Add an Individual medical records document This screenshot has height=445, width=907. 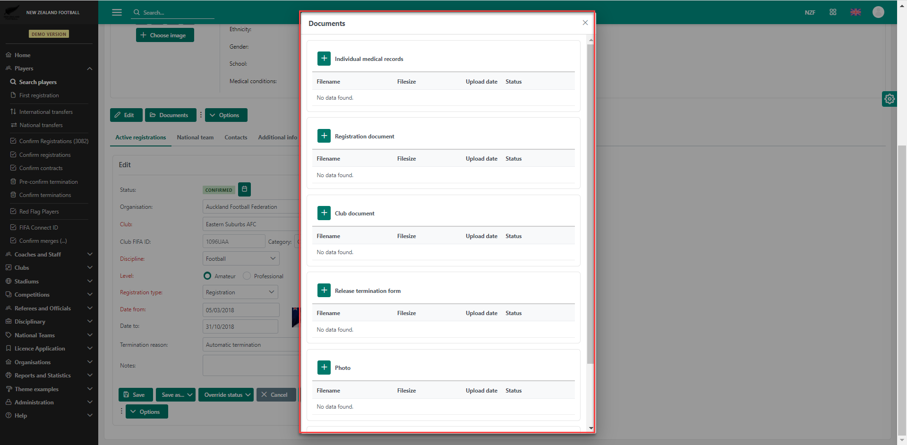point(324,59)
